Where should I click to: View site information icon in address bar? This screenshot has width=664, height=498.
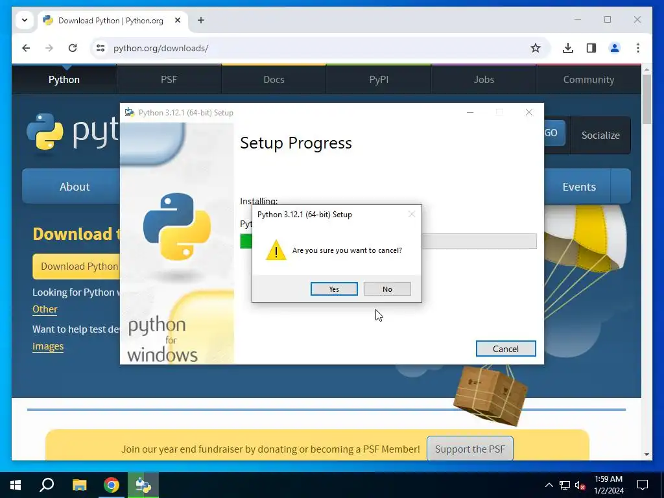(101, 48)
